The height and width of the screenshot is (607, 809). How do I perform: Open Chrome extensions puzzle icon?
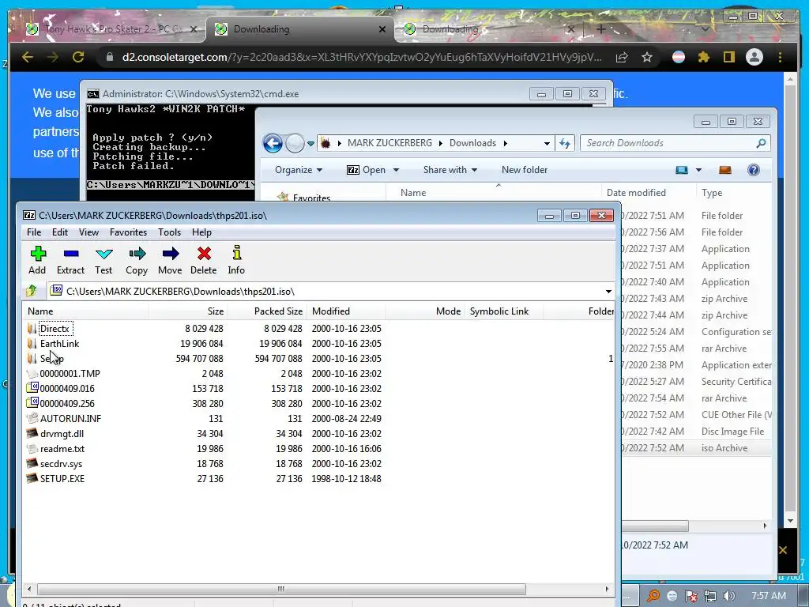click(x=704, y=57)
